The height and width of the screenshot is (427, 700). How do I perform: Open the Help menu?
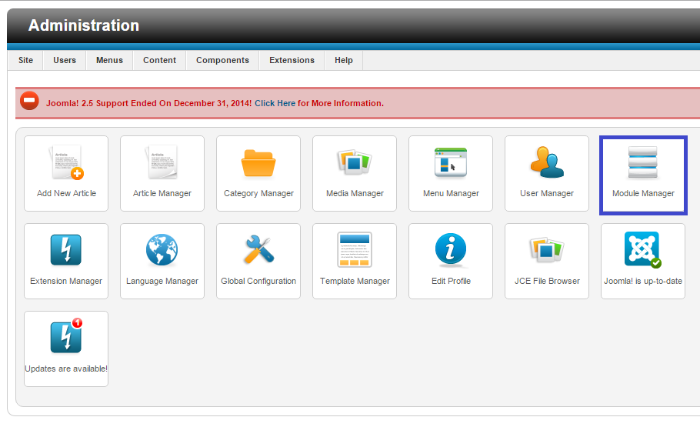(344, 60)
